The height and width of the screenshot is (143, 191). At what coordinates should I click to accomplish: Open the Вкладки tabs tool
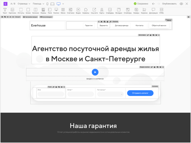(x=119, y=11)
